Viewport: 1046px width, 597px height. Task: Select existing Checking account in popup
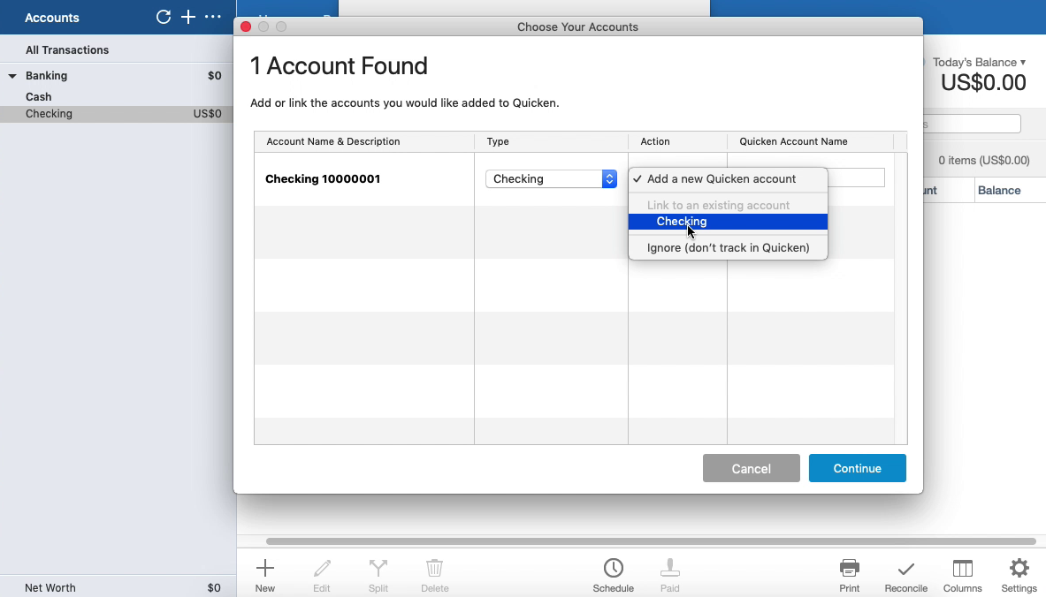click(728, 221)
